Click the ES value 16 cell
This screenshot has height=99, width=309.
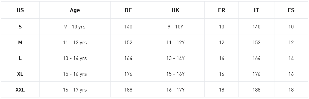[x=291, y=74]
